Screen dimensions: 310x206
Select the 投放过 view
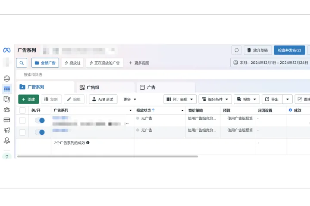pyautogui.click(x=73, y=63)
